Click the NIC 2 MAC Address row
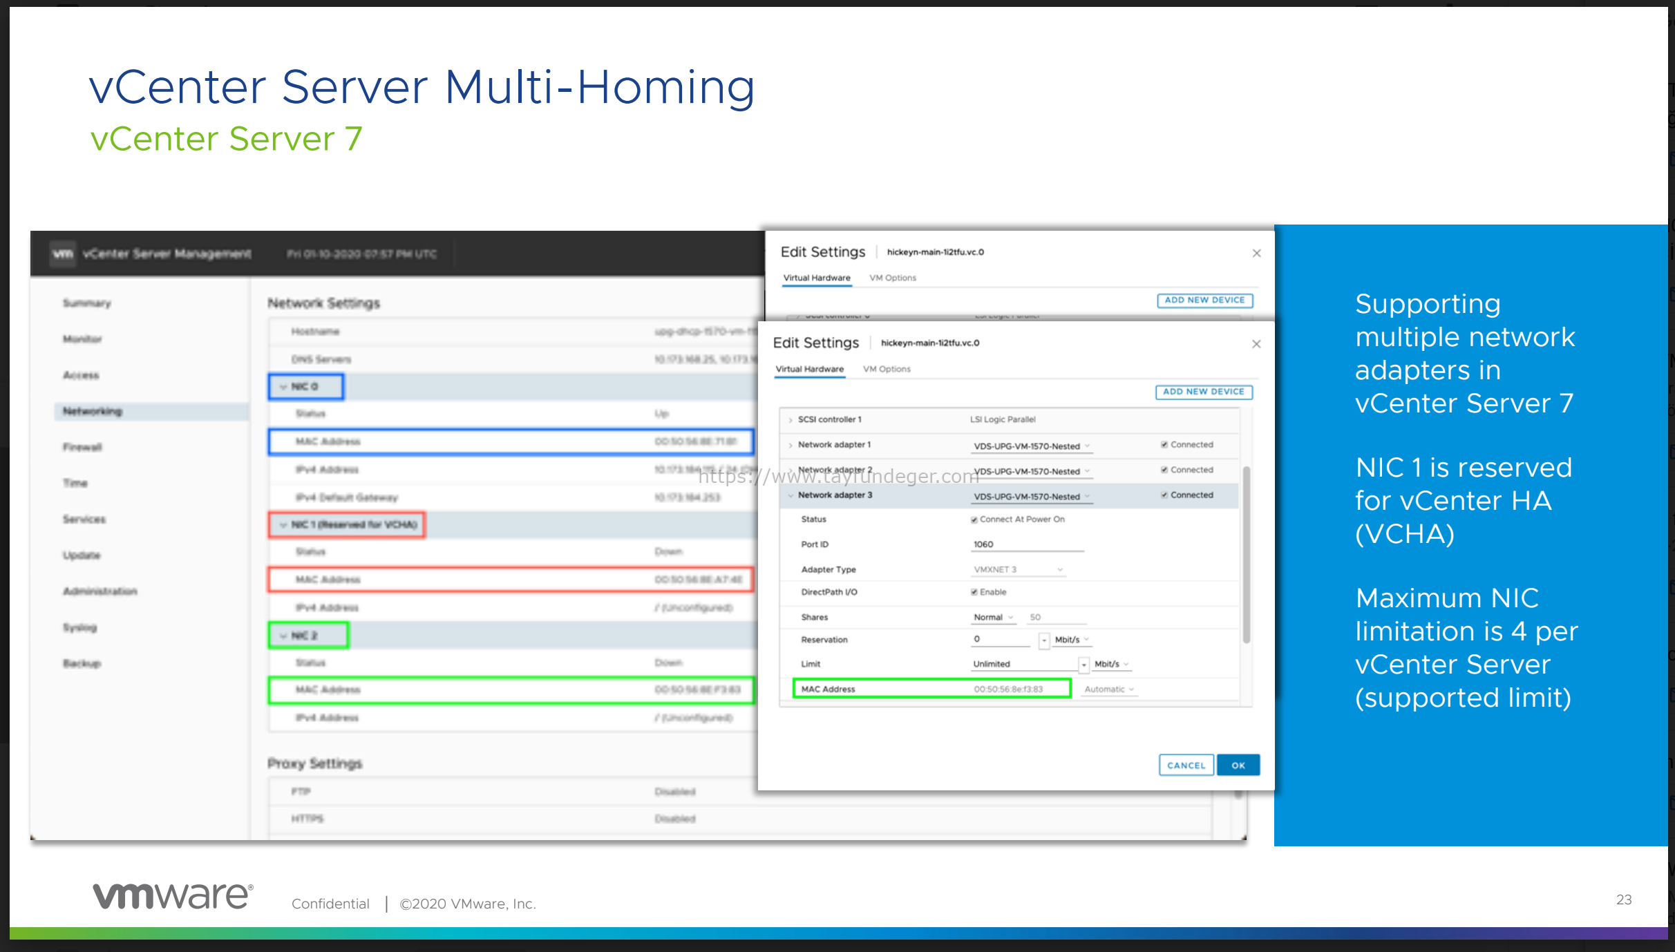Image resolution: width=1675 pixels, height=952 pixels. coord(511,690)
